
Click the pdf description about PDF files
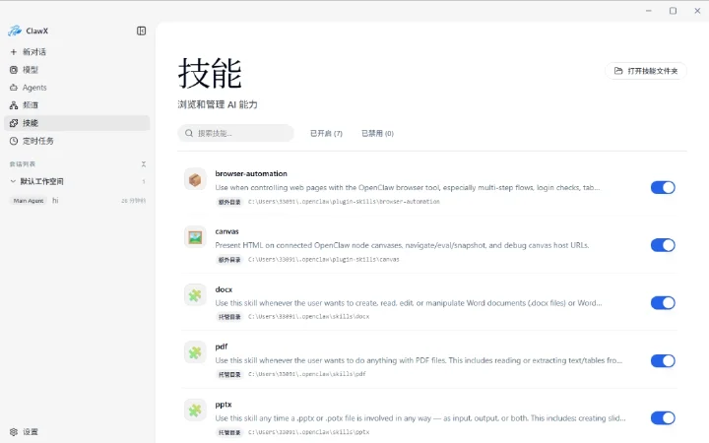[x=419, y=360]
